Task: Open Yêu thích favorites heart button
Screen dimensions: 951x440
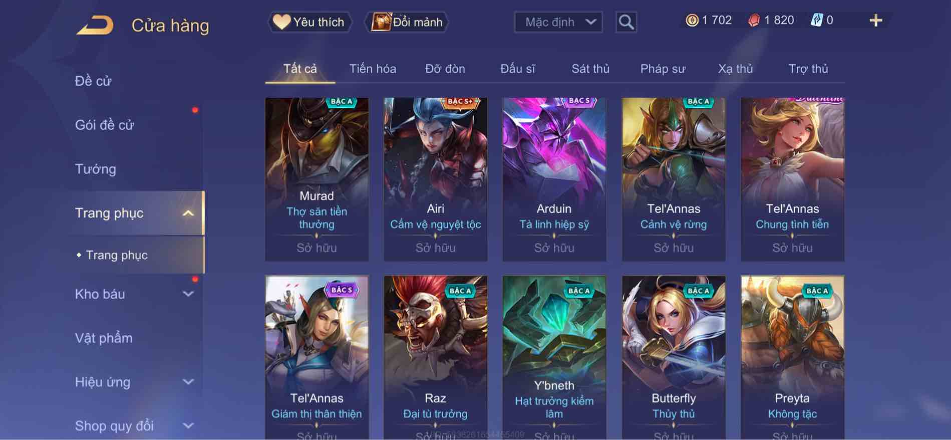Action: point(309,22)
